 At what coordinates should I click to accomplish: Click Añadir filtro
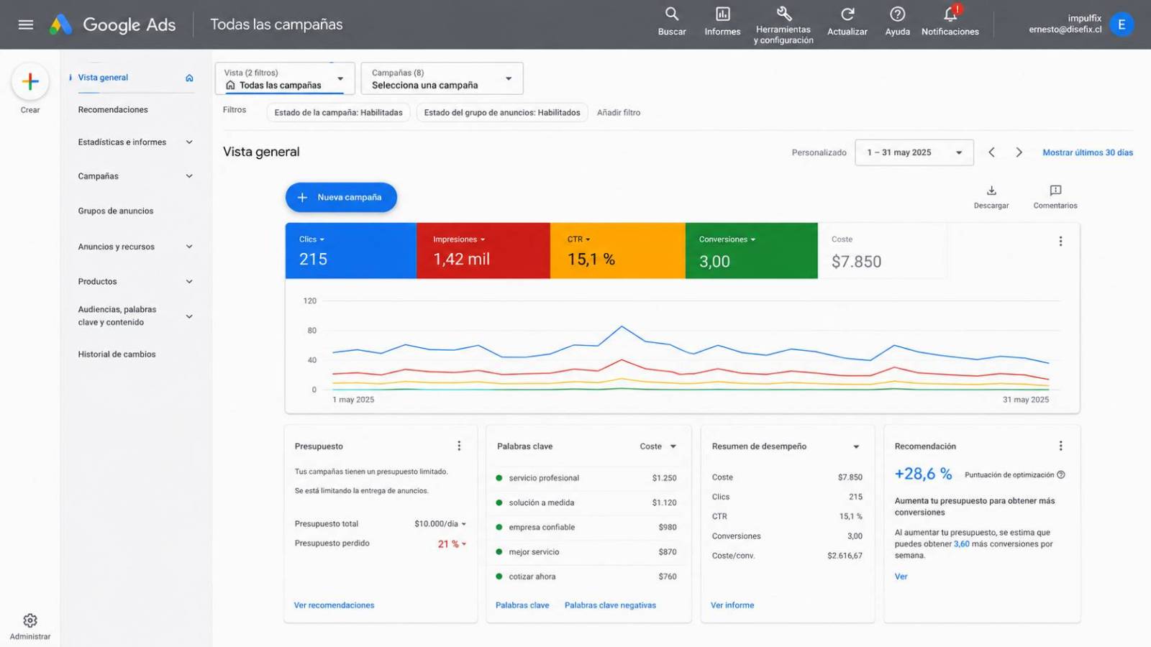[619, 113]
